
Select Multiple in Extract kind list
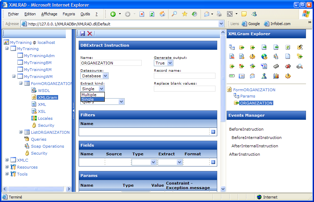click(89, 95)
